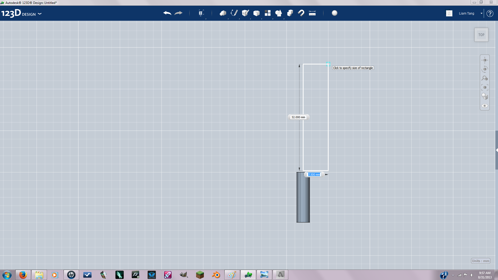The width and height of the screenshot is (498, 280).
Task: Select the Orbit navigation tool
Action: pos(485,69)
